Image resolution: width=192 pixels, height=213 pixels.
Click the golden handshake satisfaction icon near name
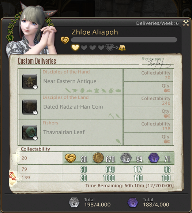pyautogui.click(x=65, y=40)
